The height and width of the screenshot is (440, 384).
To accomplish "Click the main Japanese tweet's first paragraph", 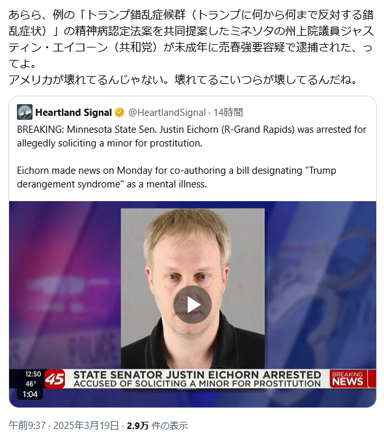I will click(191, 39).
